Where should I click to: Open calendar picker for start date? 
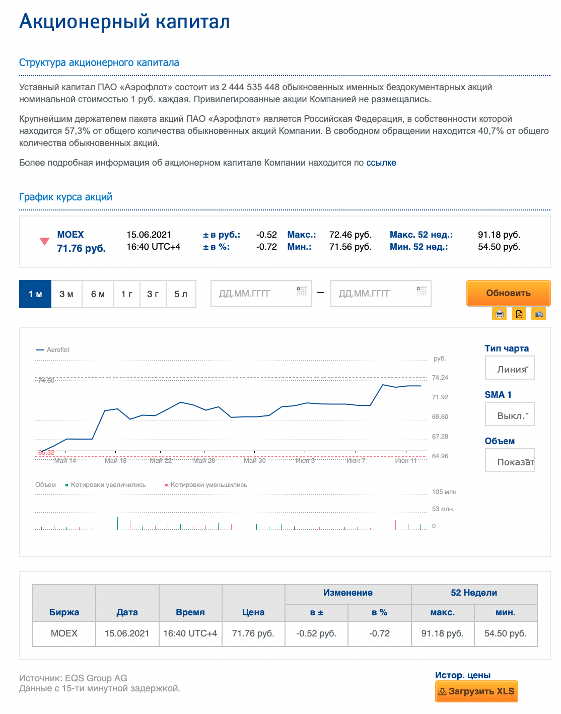pyautogui.click(x=302, y=291)
